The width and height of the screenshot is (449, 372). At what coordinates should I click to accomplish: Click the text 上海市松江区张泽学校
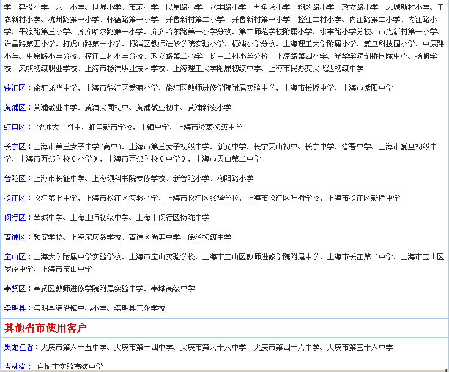tap(202, 198)
